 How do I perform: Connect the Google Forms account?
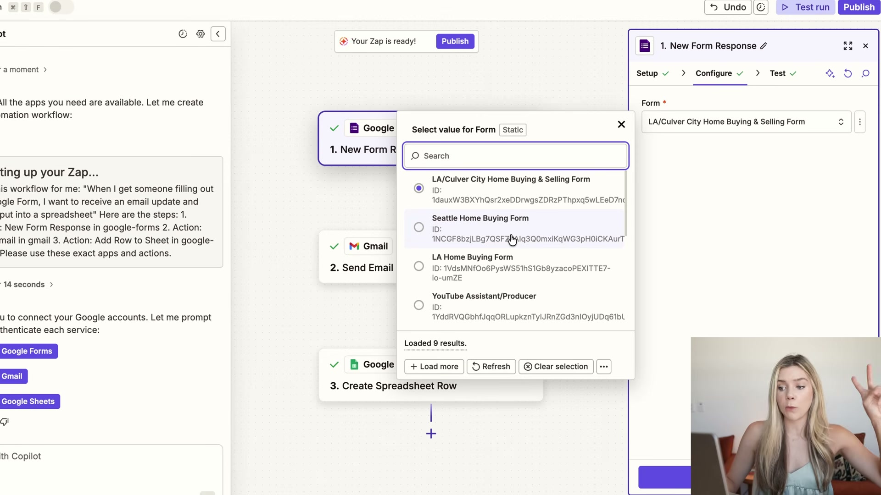(x=28, y=351)
